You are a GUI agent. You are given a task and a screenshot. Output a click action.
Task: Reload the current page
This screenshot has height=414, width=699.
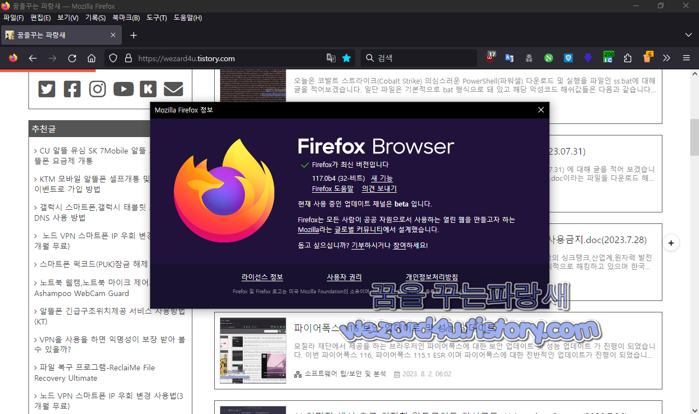tap(72, 58)
